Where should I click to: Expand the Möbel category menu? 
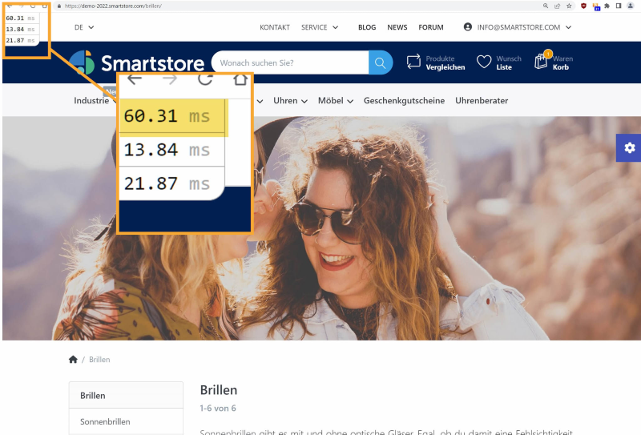336,101
